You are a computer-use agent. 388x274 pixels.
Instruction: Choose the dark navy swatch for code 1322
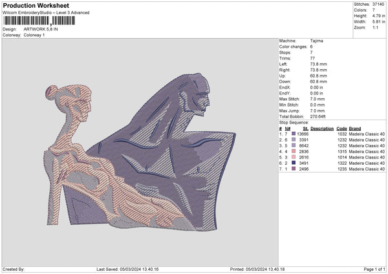coord(294,162)
